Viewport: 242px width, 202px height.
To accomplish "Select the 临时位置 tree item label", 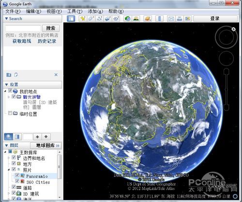I will pyautogui.click(x=28, y=114).
